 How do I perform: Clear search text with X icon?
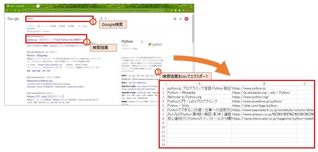pyautogui.click(x=95, y=18)
